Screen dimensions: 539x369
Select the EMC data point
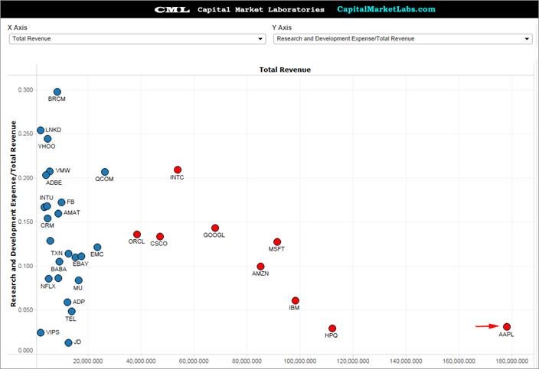tap(97, 248)
